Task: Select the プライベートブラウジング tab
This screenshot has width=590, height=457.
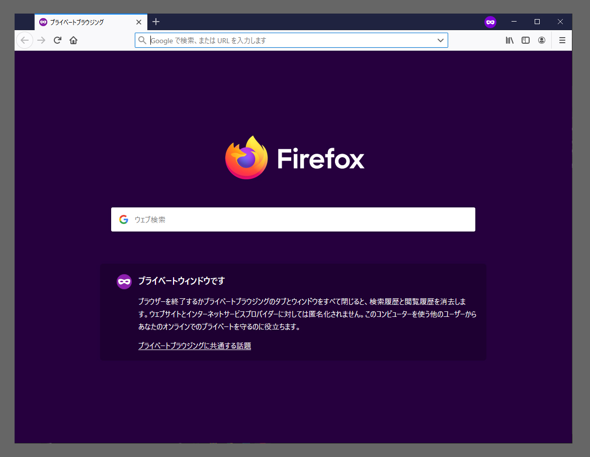Action: pyautogui.click(x=91, y=22)
